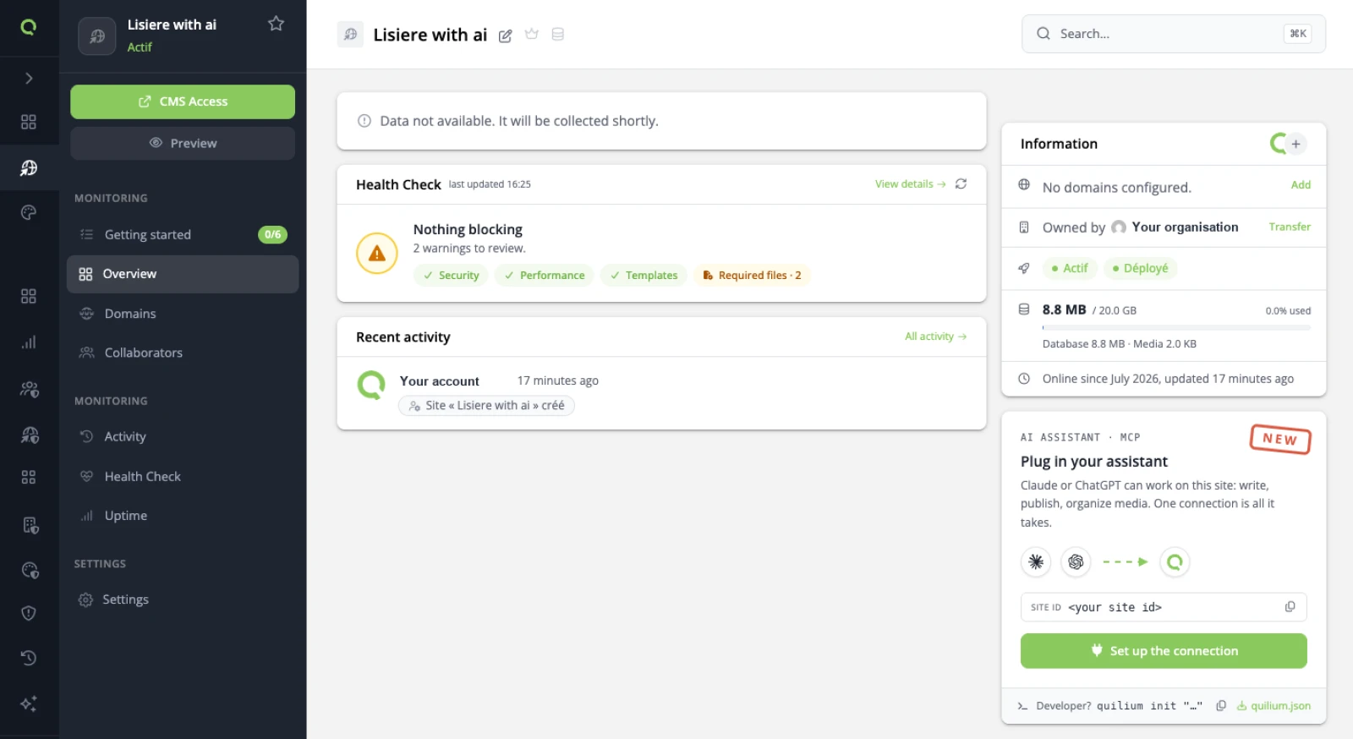Screen dimensions: 1353x739
Task: Open the sparkle AI icon in the left rail
Action: tap(29, 703)
